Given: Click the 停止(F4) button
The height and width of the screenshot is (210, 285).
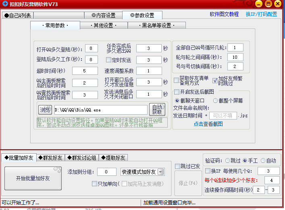Looking at the screenshot, I should tap(188, 183).
